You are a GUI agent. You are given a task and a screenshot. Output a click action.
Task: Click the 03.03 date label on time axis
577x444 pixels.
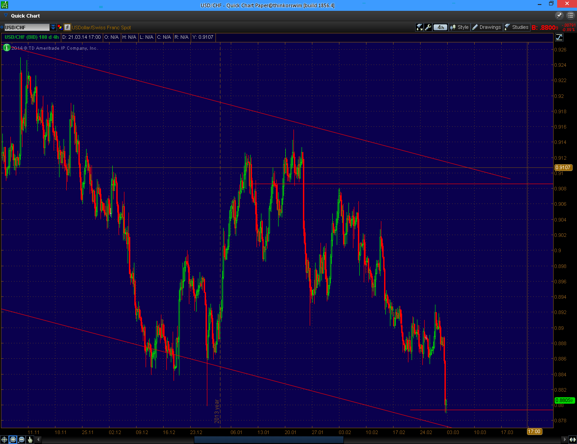(453, 432)
